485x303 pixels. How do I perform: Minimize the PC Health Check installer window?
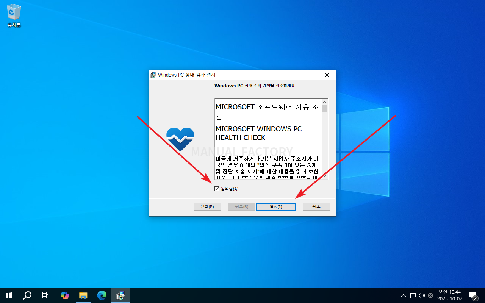click(292, 75)
